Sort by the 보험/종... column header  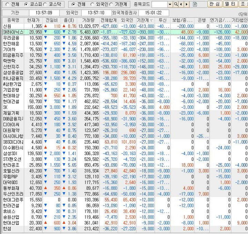tap(182, 20)
